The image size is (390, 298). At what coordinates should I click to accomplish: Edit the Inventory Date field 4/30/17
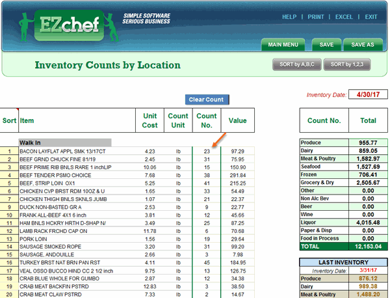tap(368, 94)
